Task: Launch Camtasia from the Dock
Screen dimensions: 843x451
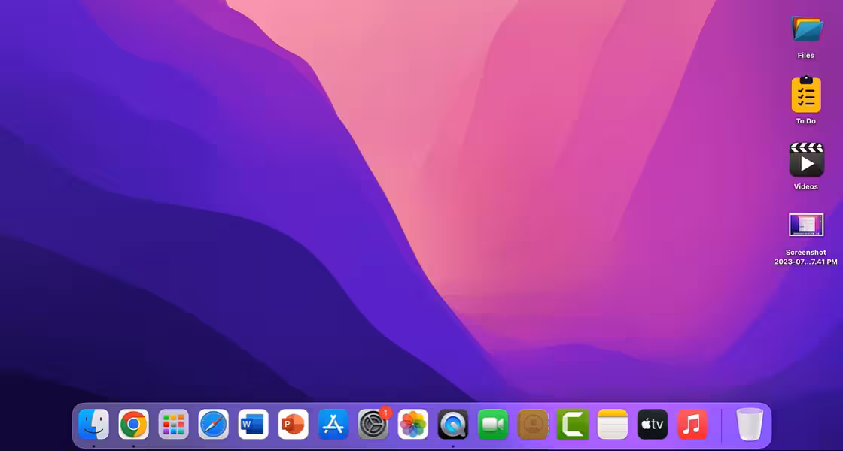Action: click(573, 424)
